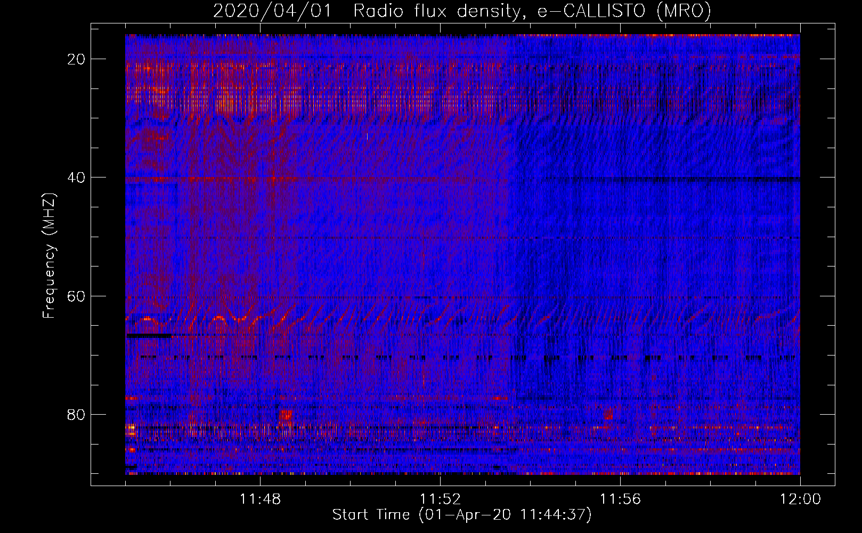862x533 pixels.
Task: Click the time tick label '11:48'
Action: [260, 499]
